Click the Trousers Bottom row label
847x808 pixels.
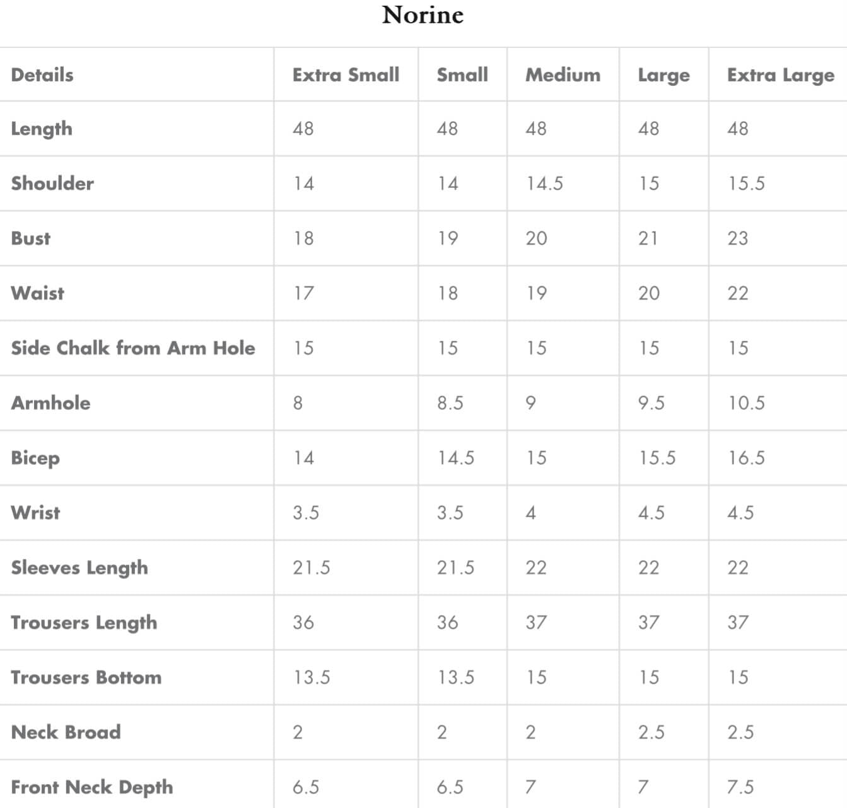(x=86, y=677)
